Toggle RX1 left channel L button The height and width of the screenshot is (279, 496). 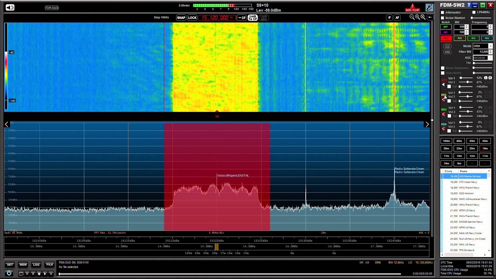pyautogui.click(x=486, y=78)
